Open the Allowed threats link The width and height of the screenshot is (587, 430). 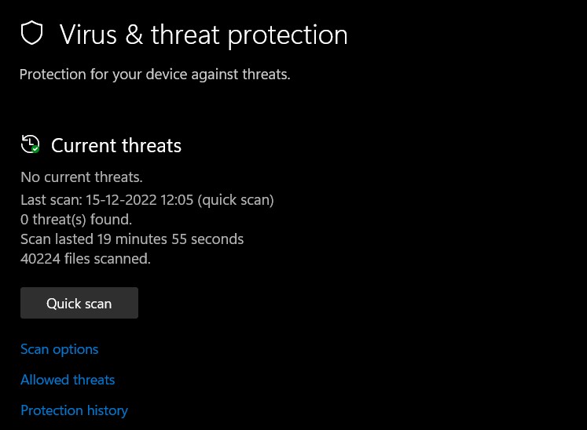pos(68,380)
